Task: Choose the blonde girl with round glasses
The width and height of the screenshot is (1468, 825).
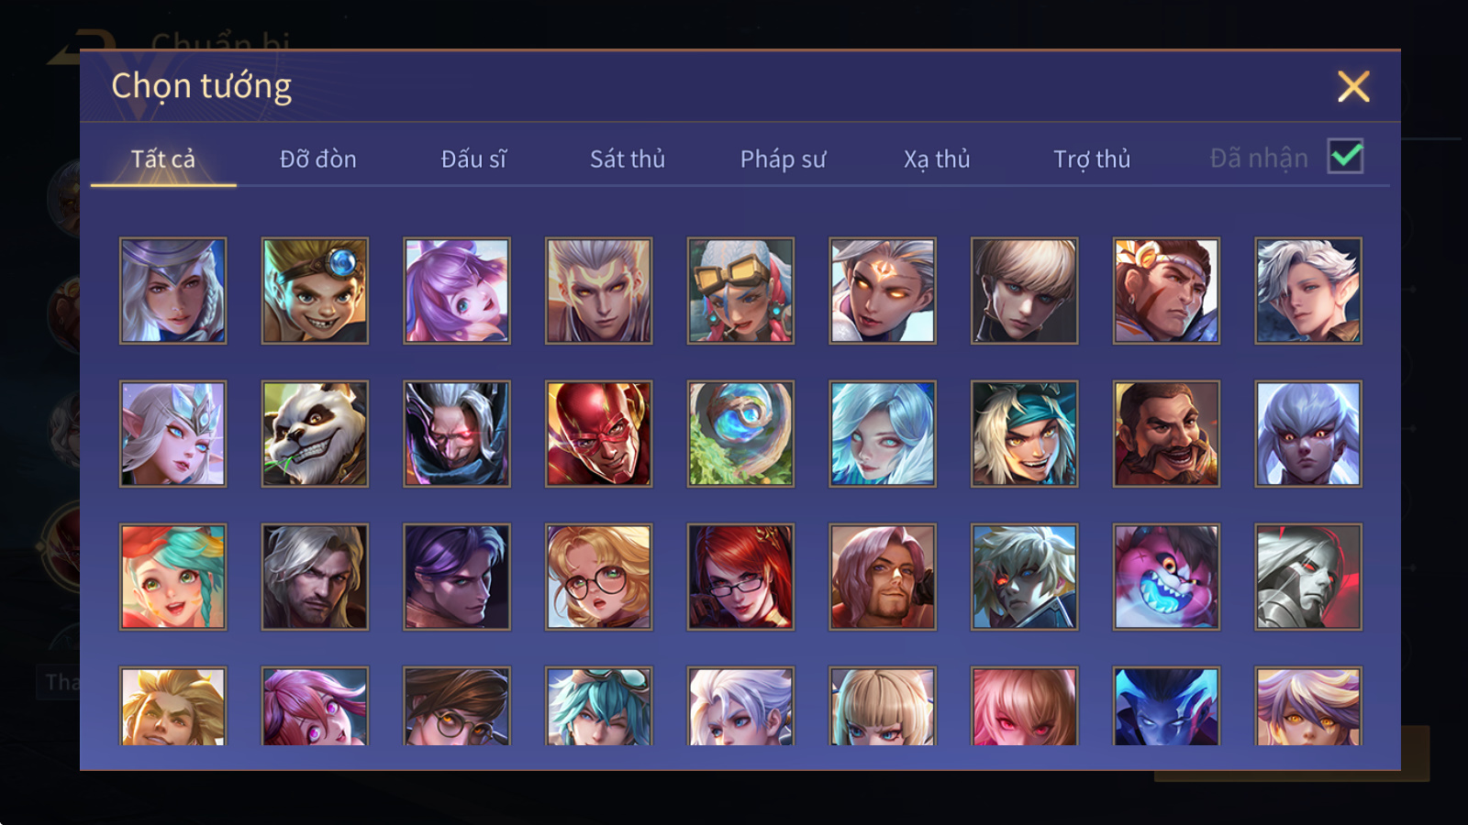Action: 599,577
